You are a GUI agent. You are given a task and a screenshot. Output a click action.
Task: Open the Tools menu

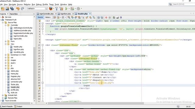tap(57, 5)
